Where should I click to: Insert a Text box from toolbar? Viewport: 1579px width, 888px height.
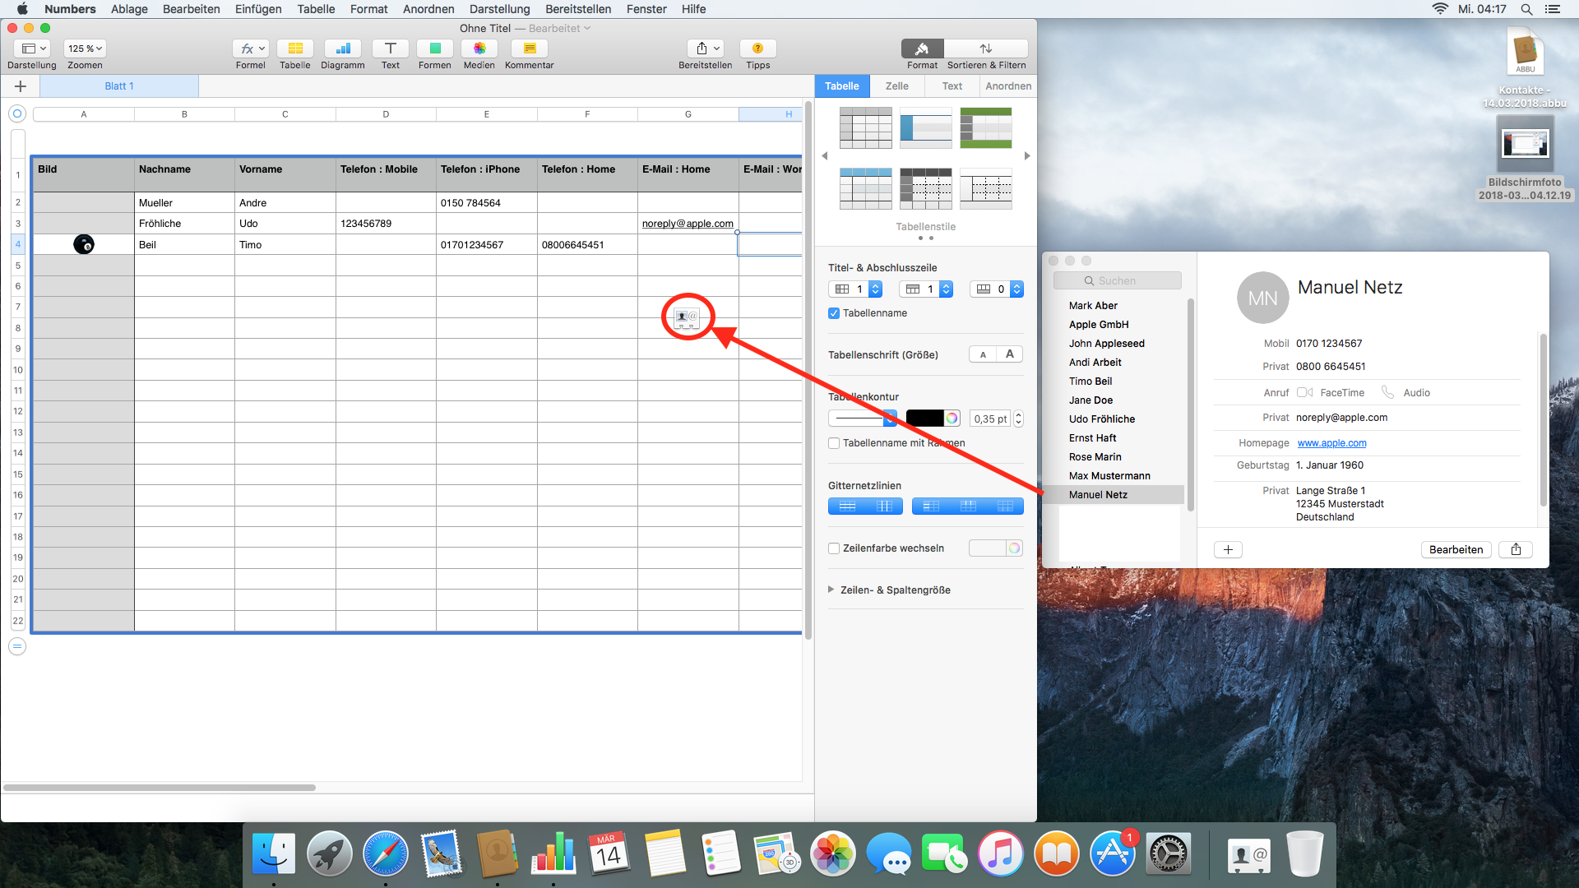pyautogui.click(x=390, y=49)
